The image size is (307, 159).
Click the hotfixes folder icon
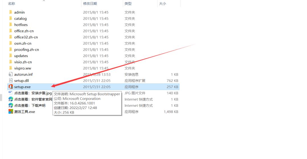click(11, 25)
